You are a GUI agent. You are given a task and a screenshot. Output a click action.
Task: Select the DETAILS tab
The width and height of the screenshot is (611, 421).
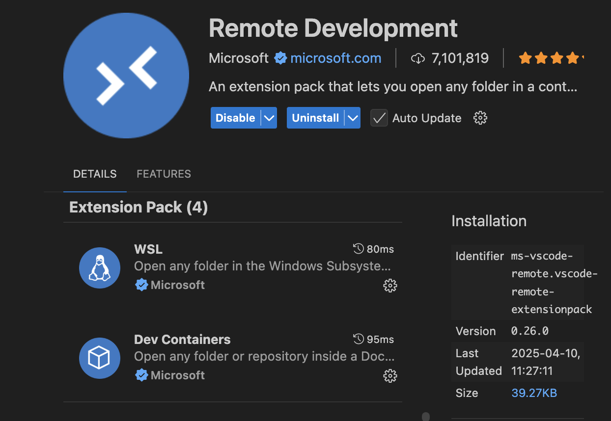point(95,174)
